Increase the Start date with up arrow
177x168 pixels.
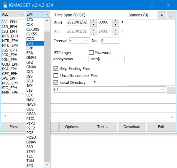click(93, 21)
